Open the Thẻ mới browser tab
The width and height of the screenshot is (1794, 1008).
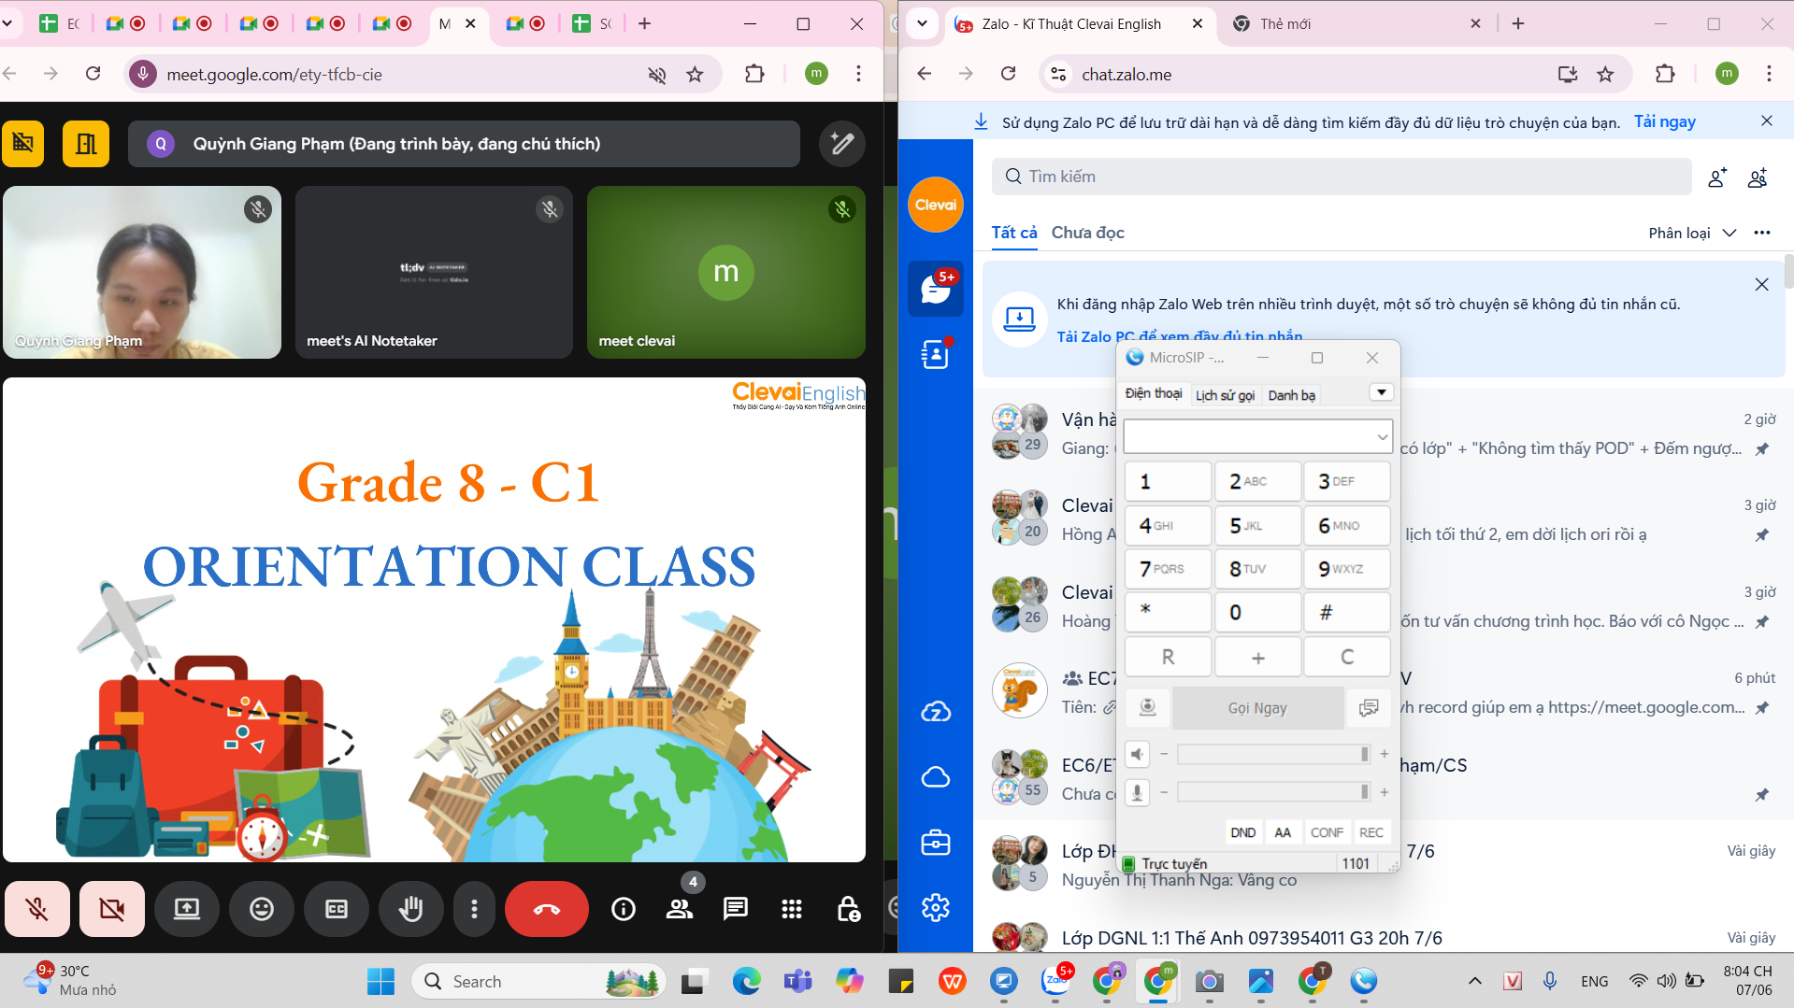1354,23
